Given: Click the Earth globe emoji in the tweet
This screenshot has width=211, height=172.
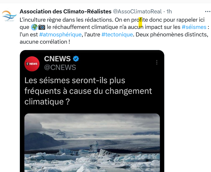Looking at the screenshot, I should 34,27.
